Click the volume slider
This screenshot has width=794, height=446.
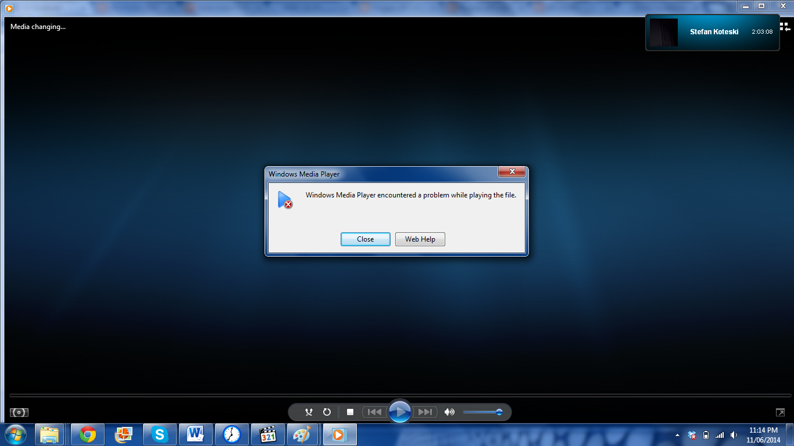[x=482, y=412]
